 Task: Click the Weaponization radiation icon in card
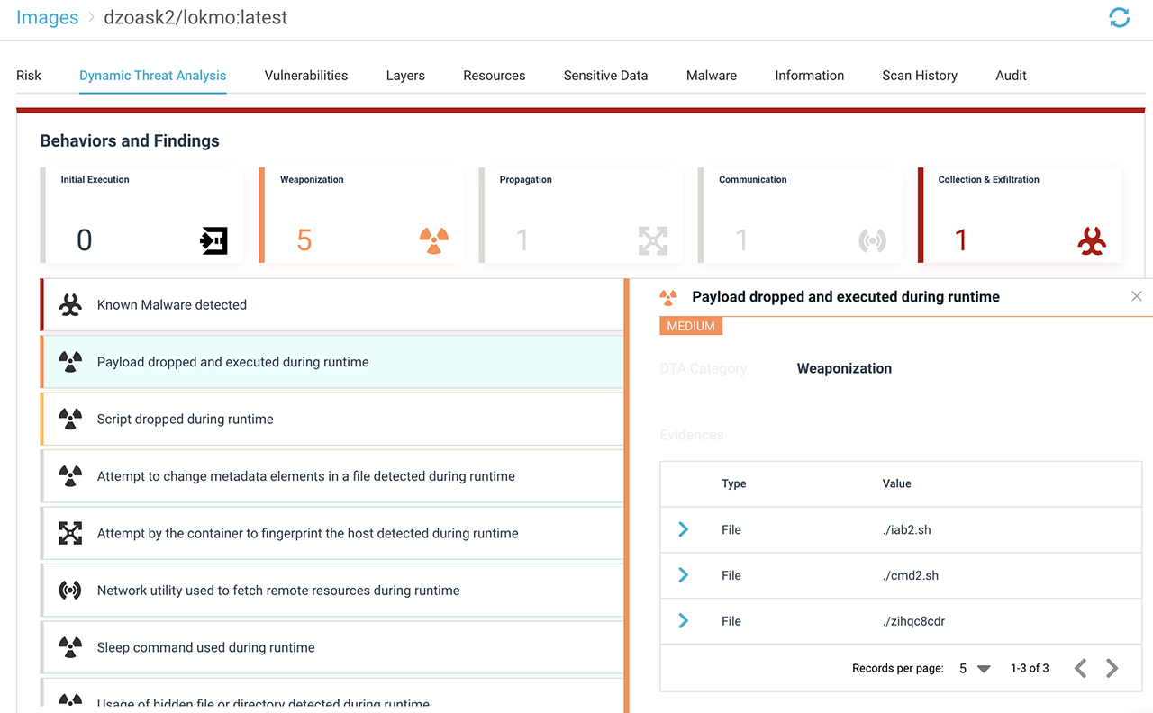coord(434,240)
